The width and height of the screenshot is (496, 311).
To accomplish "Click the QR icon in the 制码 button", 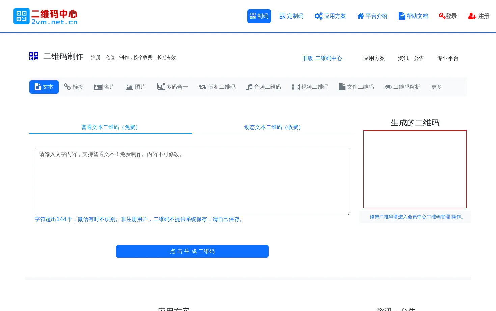I will click(253, 16).
